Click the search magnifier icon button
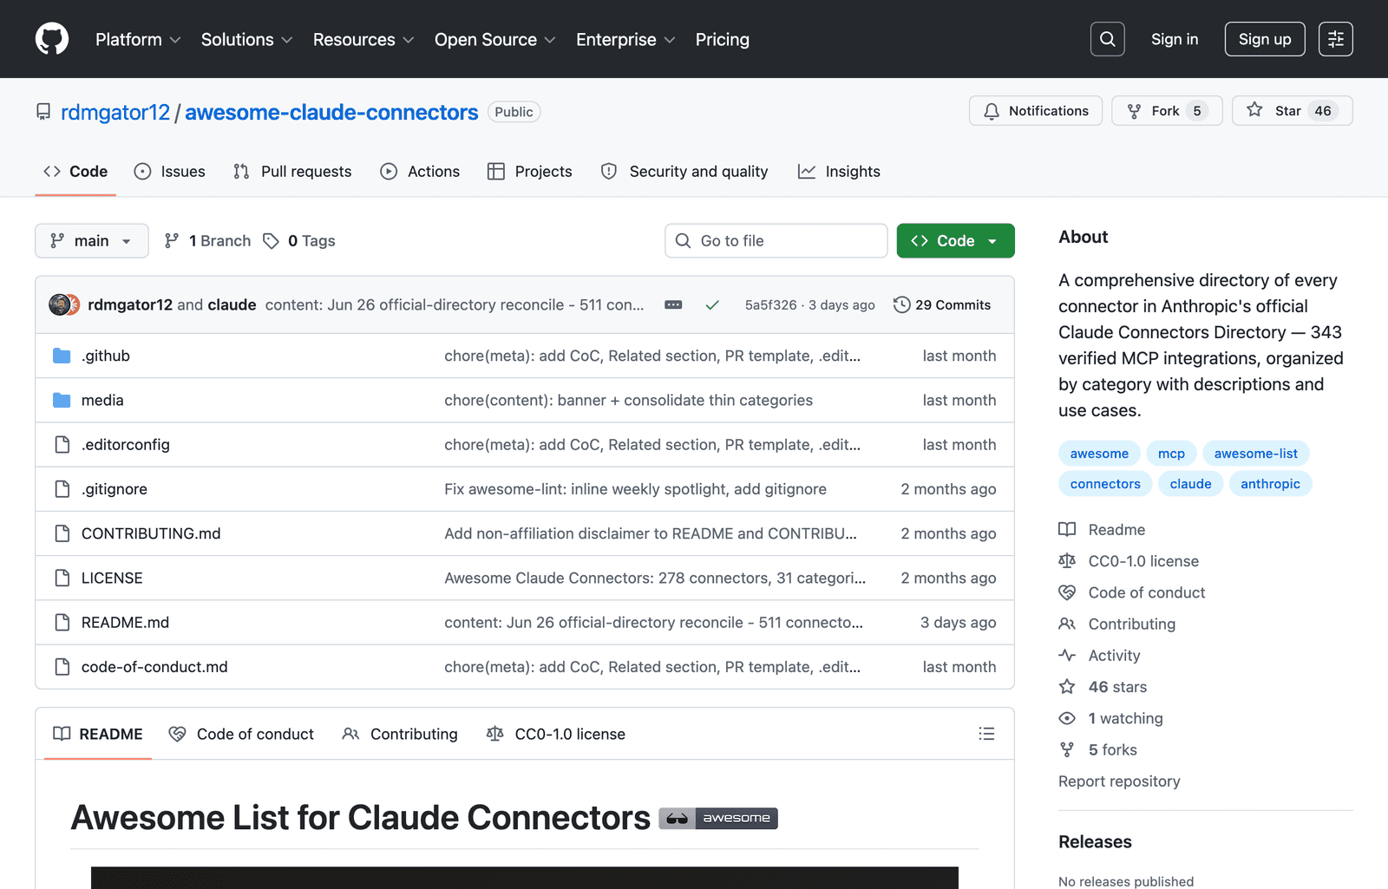Viewport: 1388px width, 889px height. [1107, 39]
